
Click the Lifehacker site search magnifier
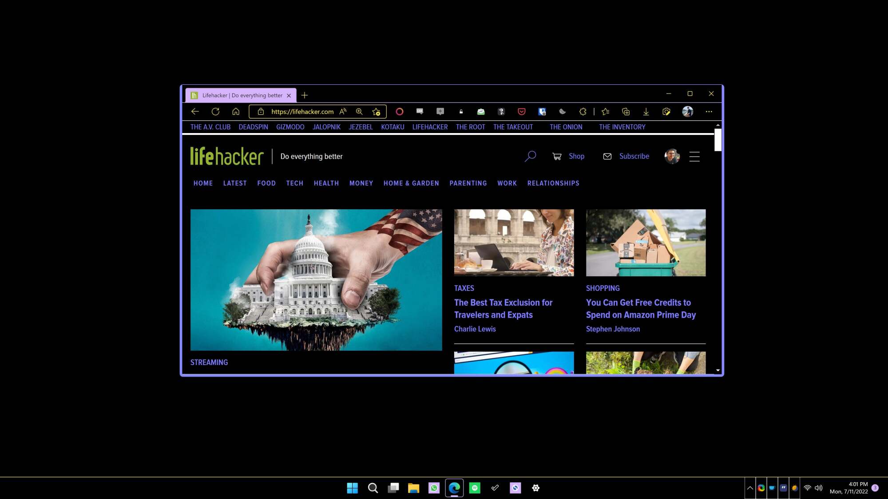click(530, 156)
